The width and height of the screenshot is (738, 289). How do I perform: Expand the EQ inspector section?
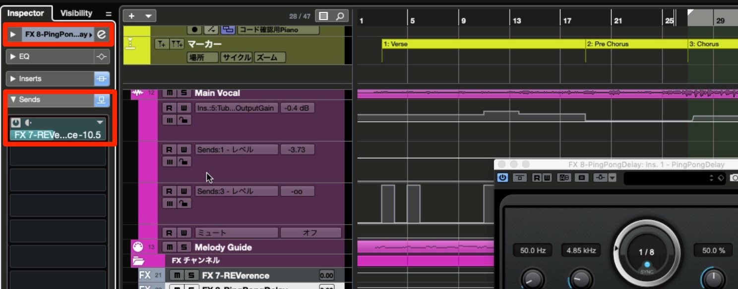pyautogui.click(x=13, y=57)
